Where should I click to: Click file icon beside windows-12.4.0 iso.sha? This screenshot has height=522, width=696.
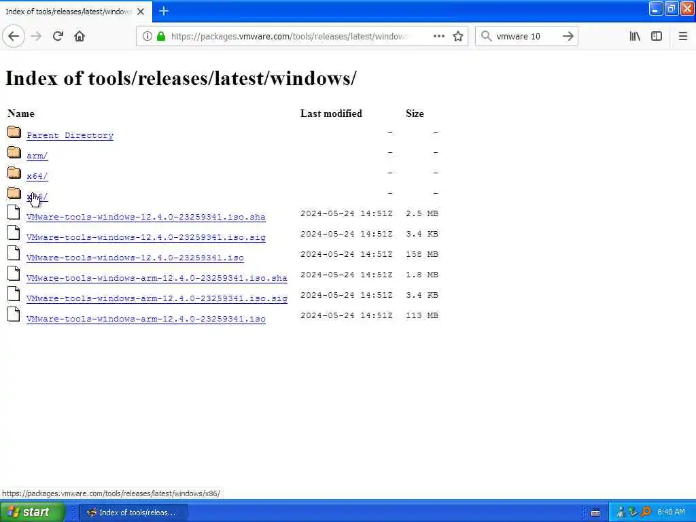pyautogui.click(x=14, y=212)
